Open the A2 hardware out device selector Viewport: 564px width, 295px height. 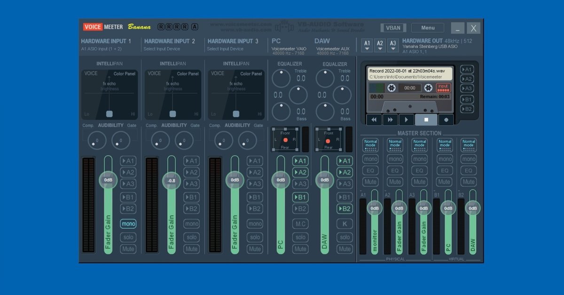(x=380, y=45)
